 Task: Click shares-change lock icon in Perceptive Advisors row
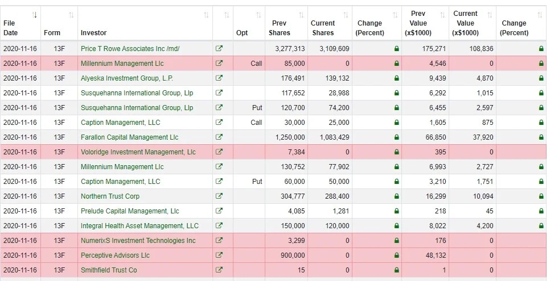tap(396, 255)
